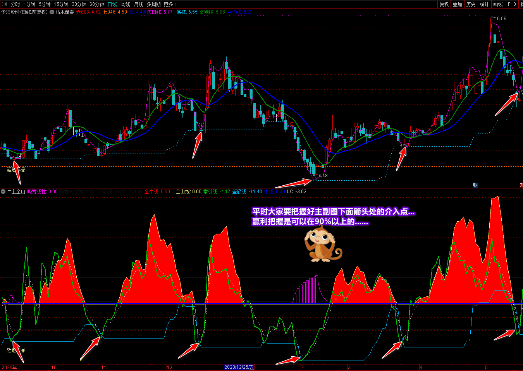
Task: Open F10 company info
Action: click(x=512, y=4)
